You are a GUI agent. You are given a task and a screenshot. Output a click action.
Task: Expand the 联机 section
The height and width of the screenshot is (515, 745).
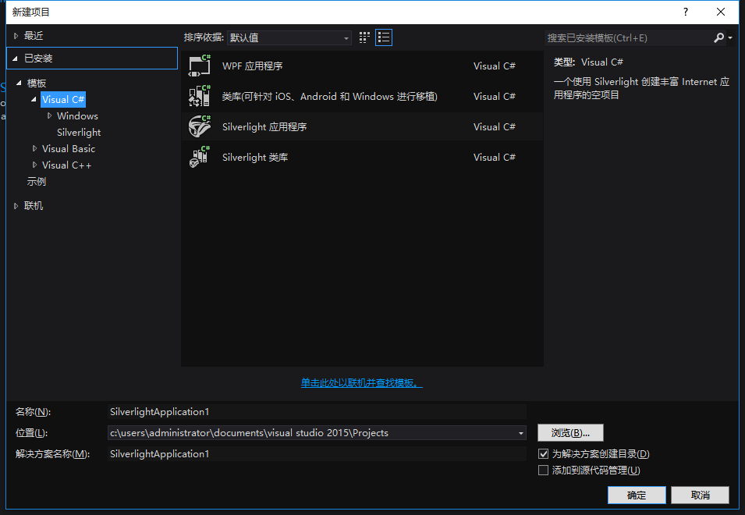pyautogui.click(x=16, y=206)
